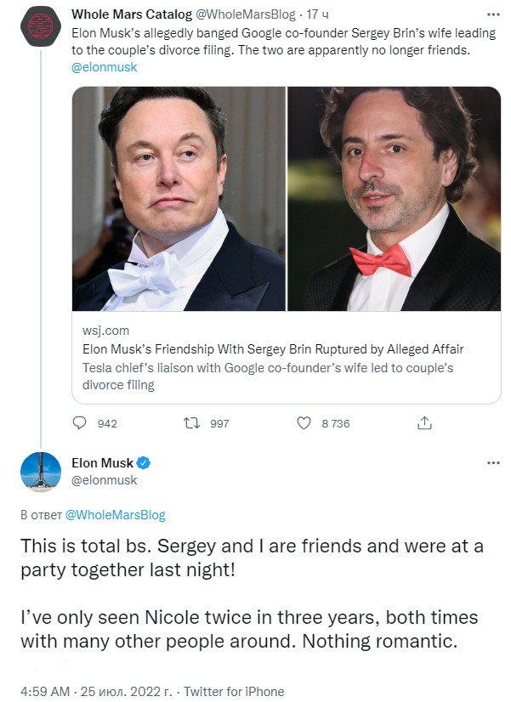
Task: Open the WSJ article headline
Action: tap(273, 349)
